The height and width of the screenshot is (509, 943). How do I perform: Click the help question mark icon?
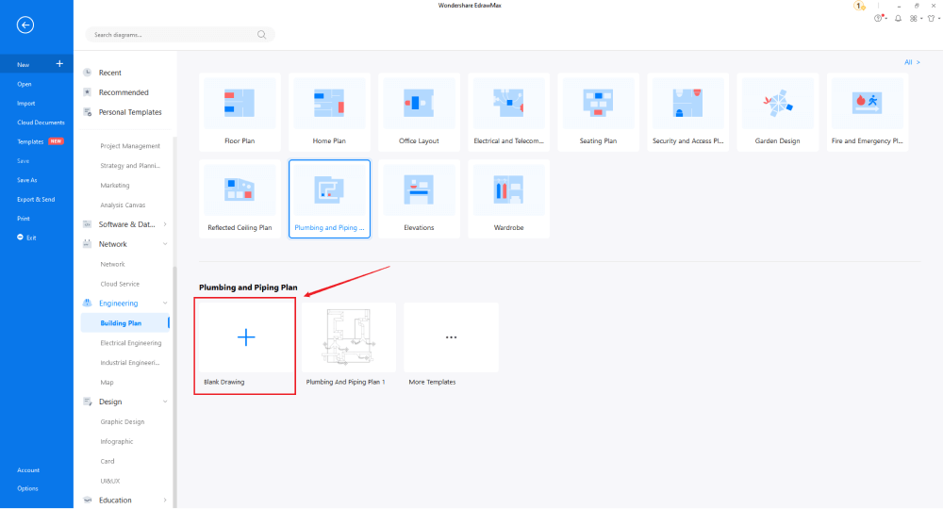[879, 19]
